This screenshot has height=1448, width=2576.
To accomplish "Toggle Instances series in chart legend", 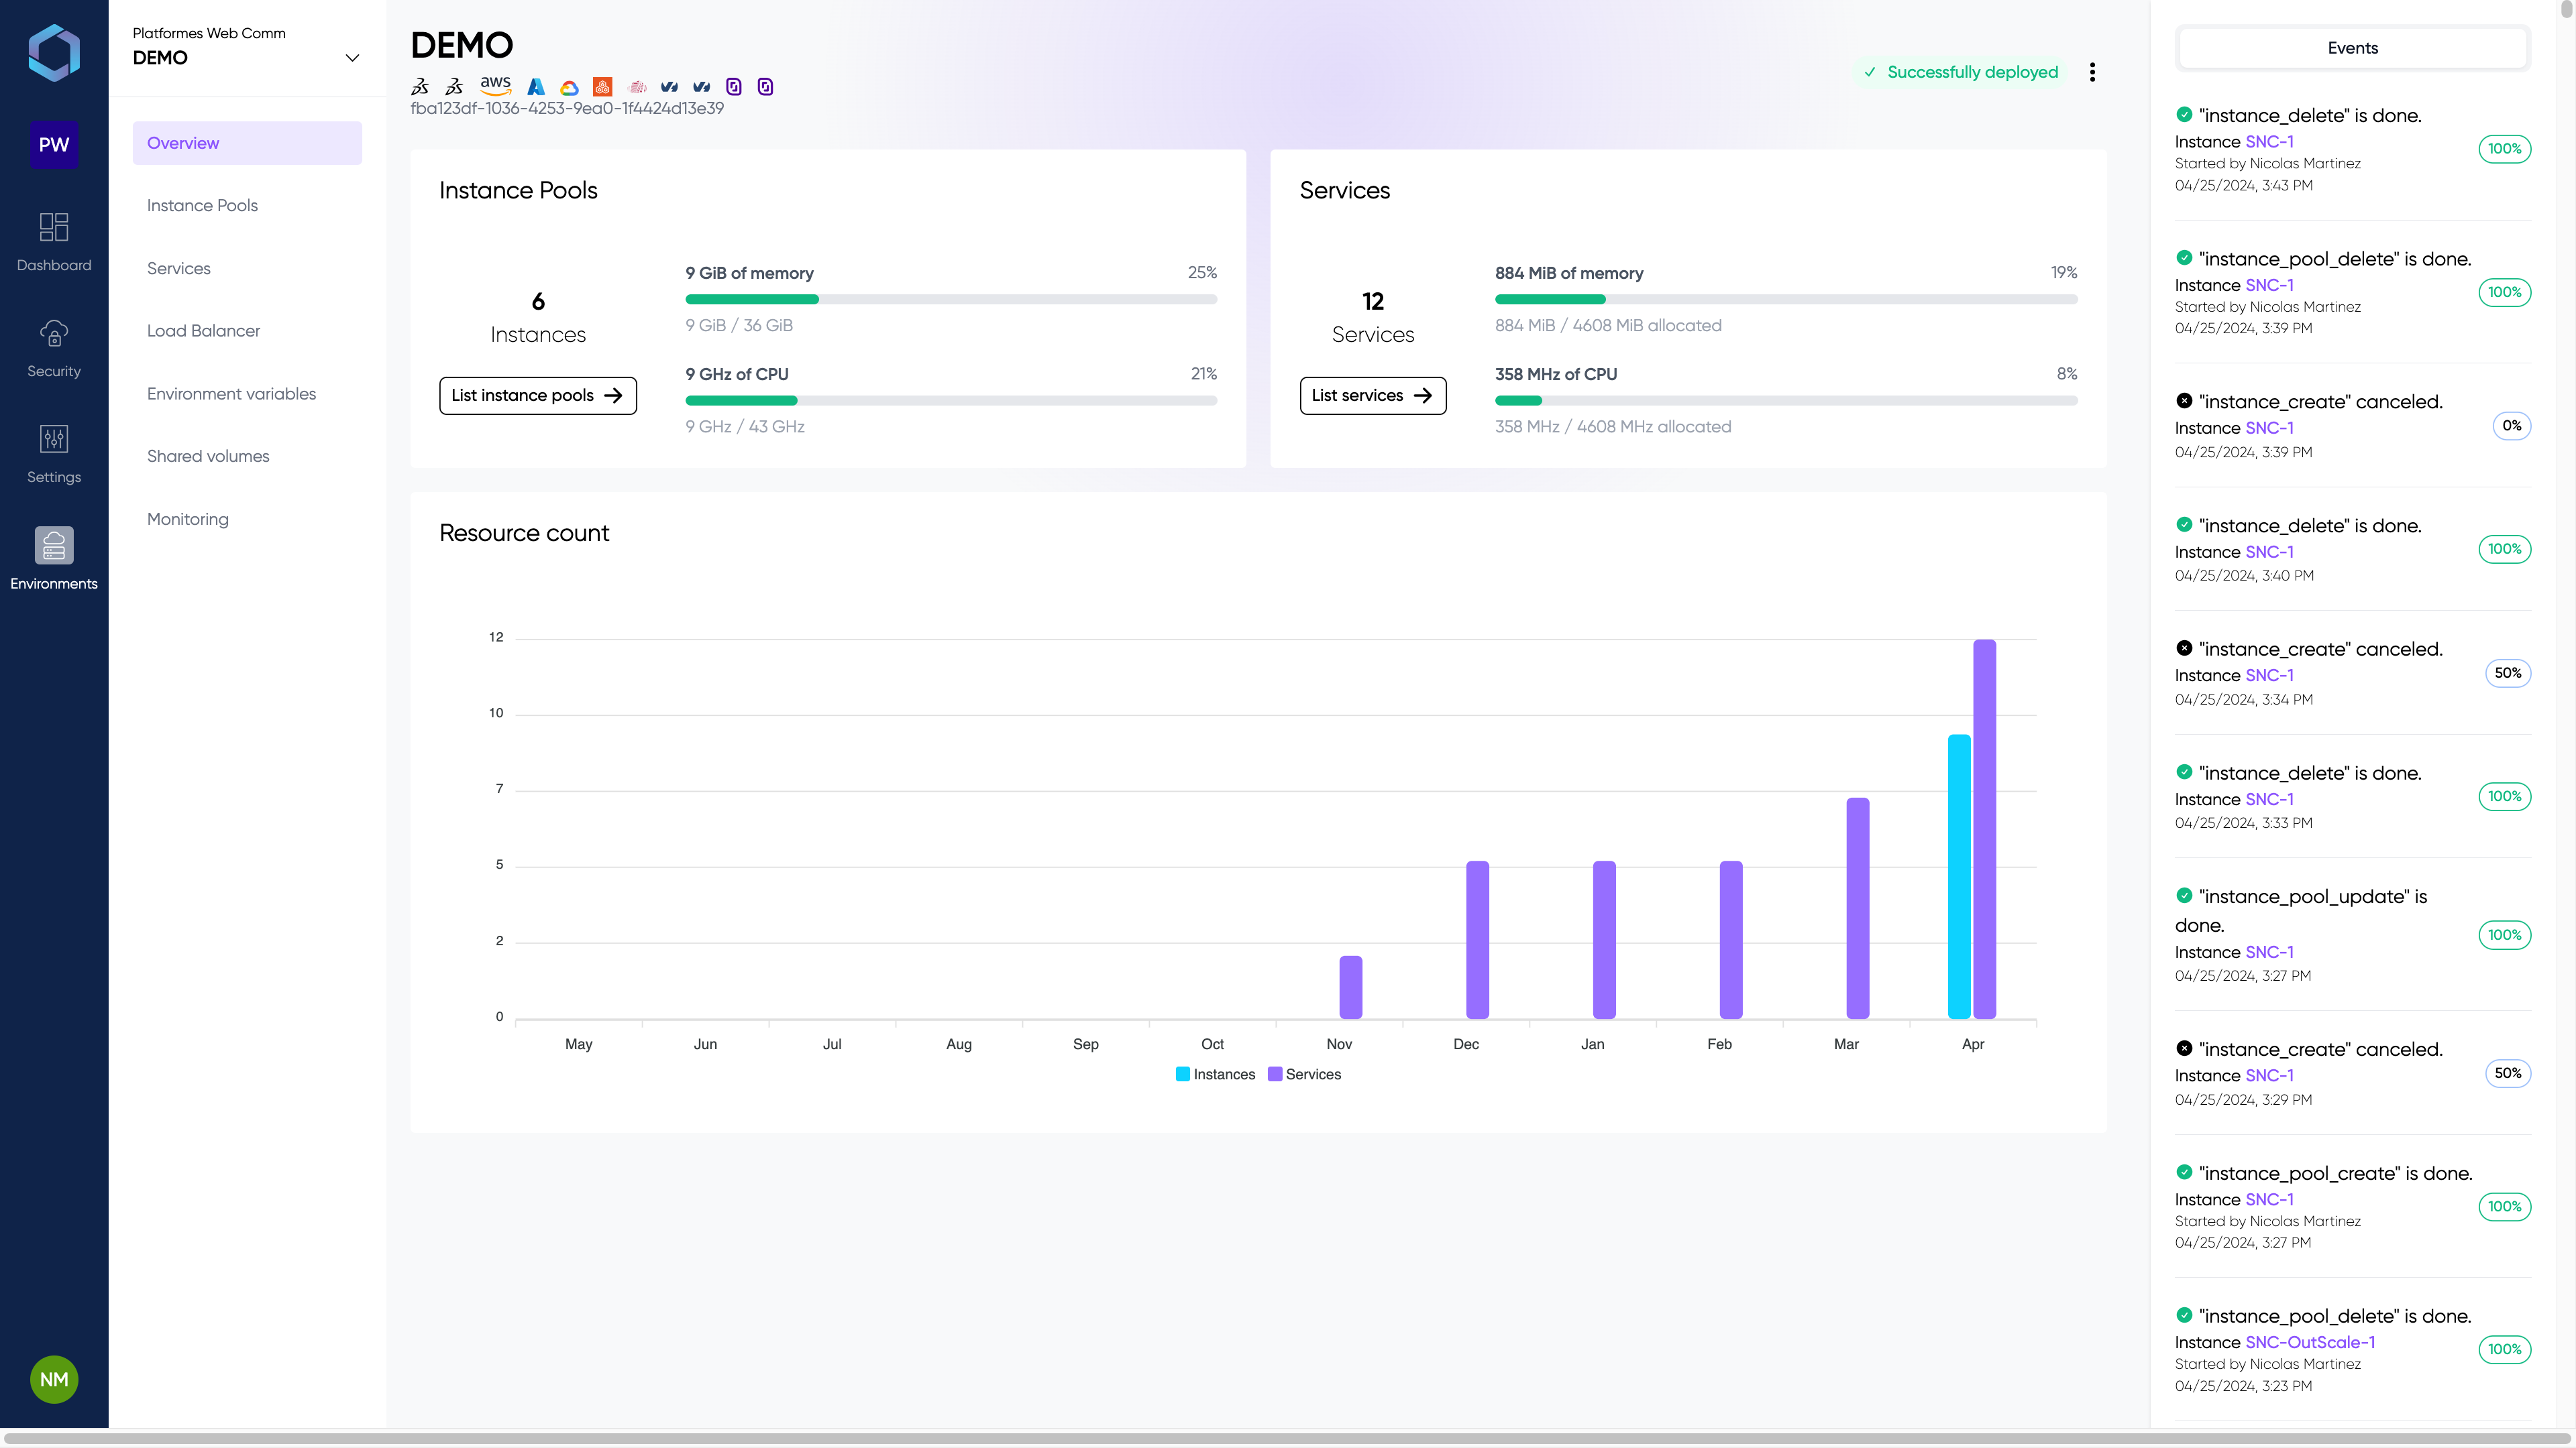I will pos(1215,1074).
